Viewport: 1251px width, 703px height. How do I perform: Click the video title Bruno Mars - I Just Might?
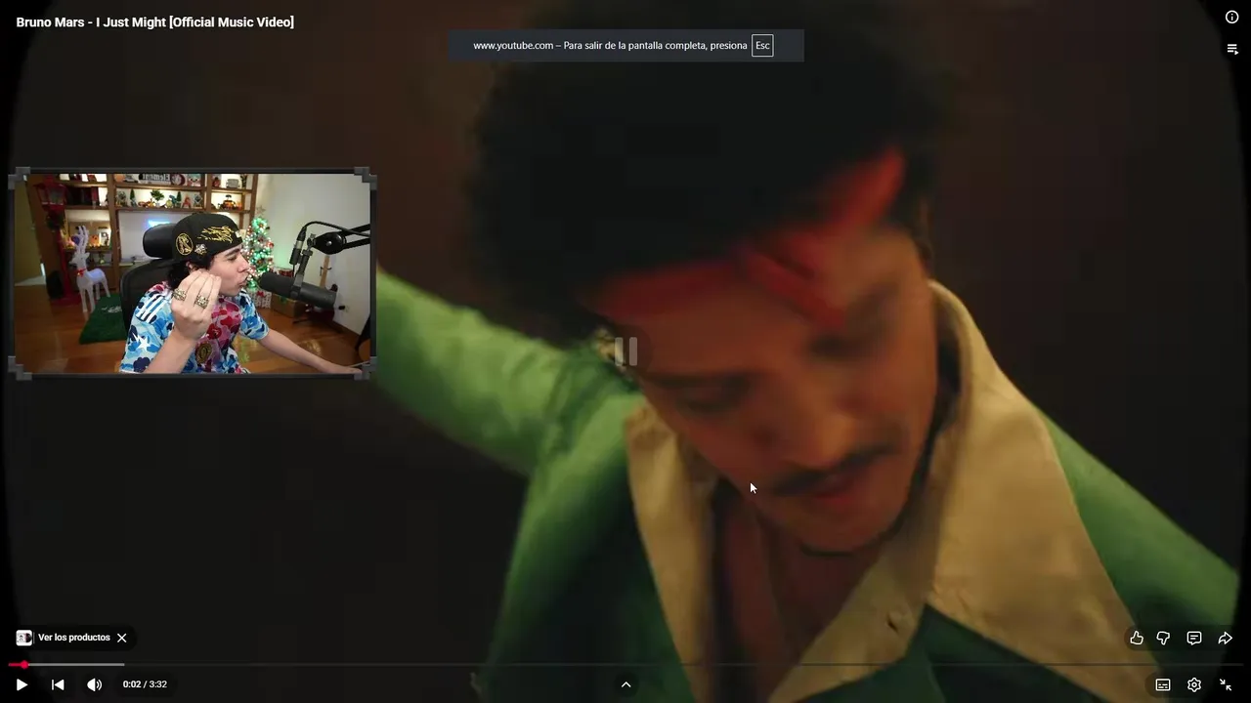(x=154, y=21)
